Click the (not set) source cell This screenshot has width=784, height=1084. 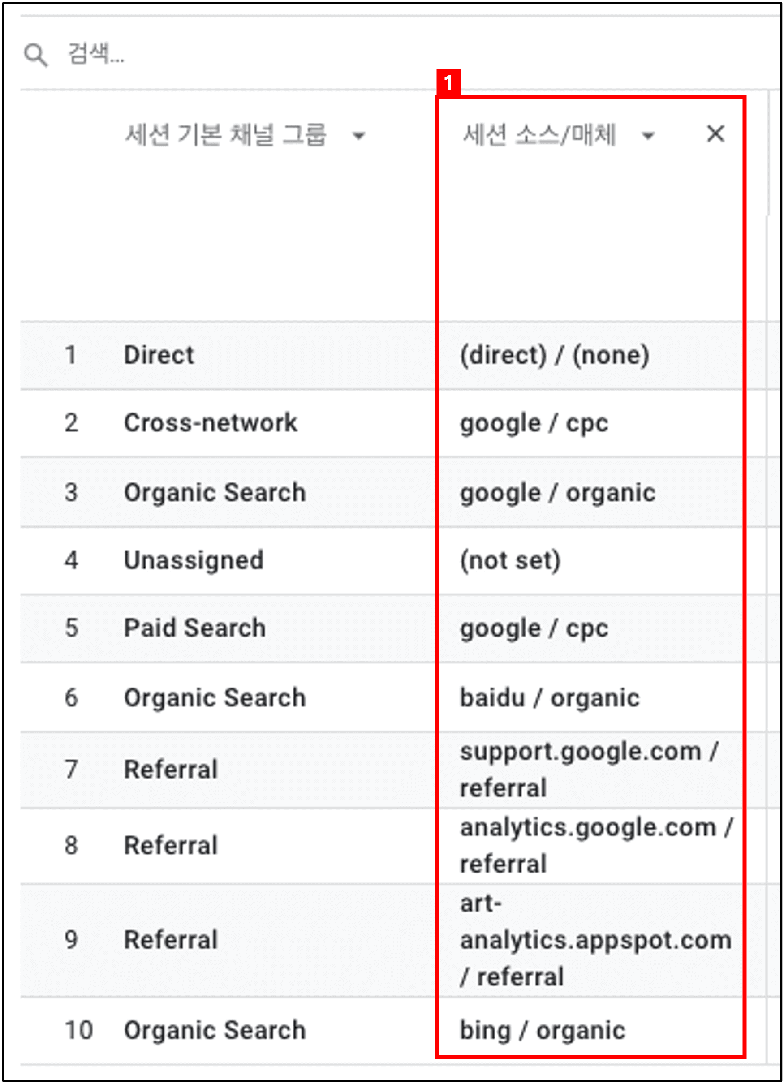tap(510, 560)
